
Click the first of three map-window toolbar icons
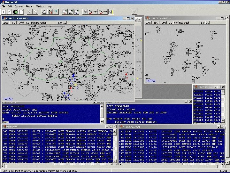coord(65,12)
